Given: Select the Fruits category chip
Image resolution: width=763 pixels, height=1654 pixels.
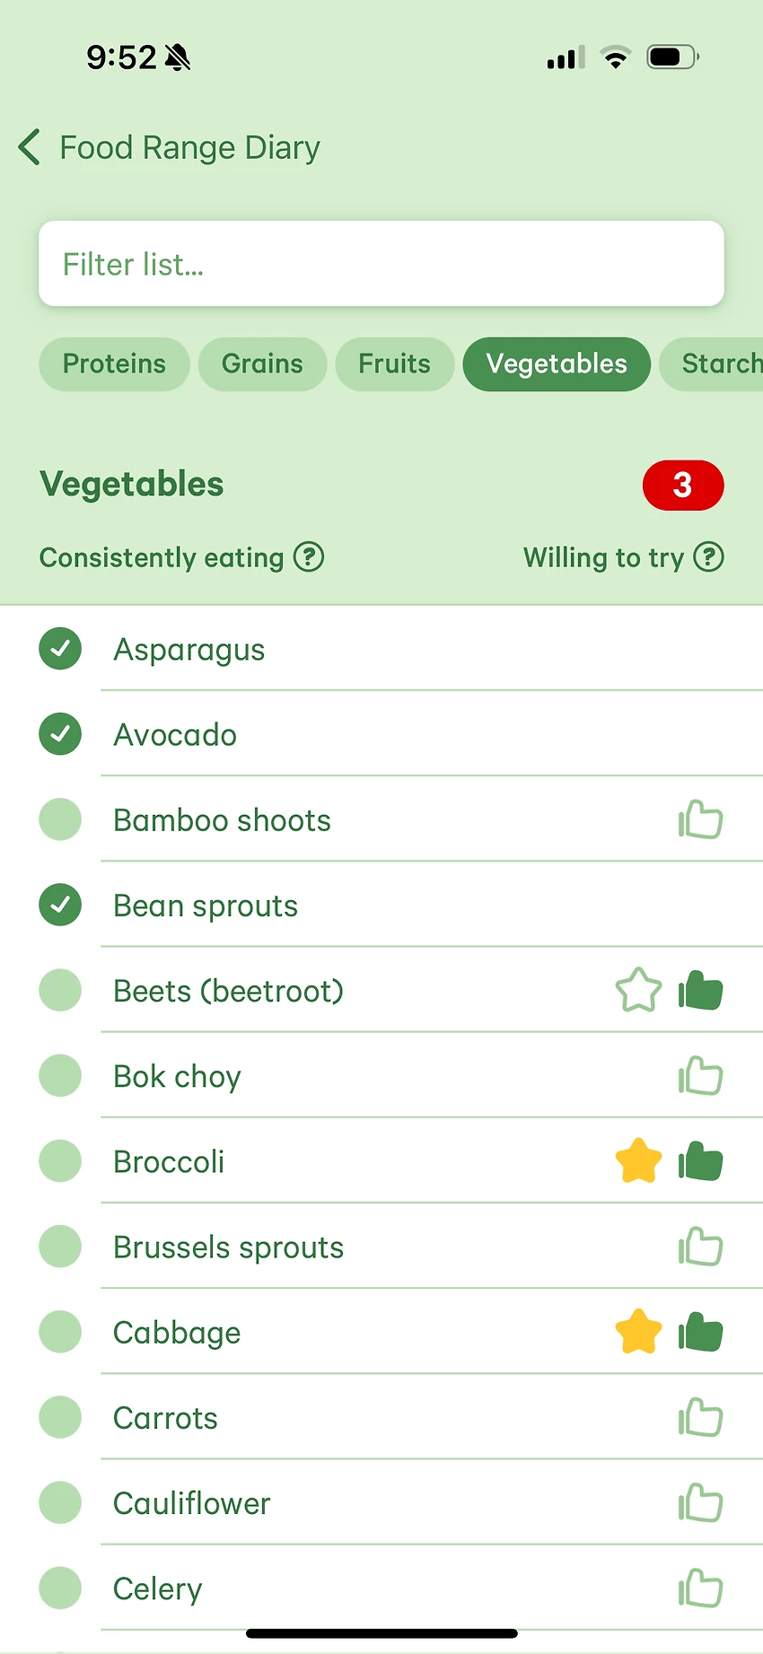Looking at the screenshot, I should coord(394,363).
